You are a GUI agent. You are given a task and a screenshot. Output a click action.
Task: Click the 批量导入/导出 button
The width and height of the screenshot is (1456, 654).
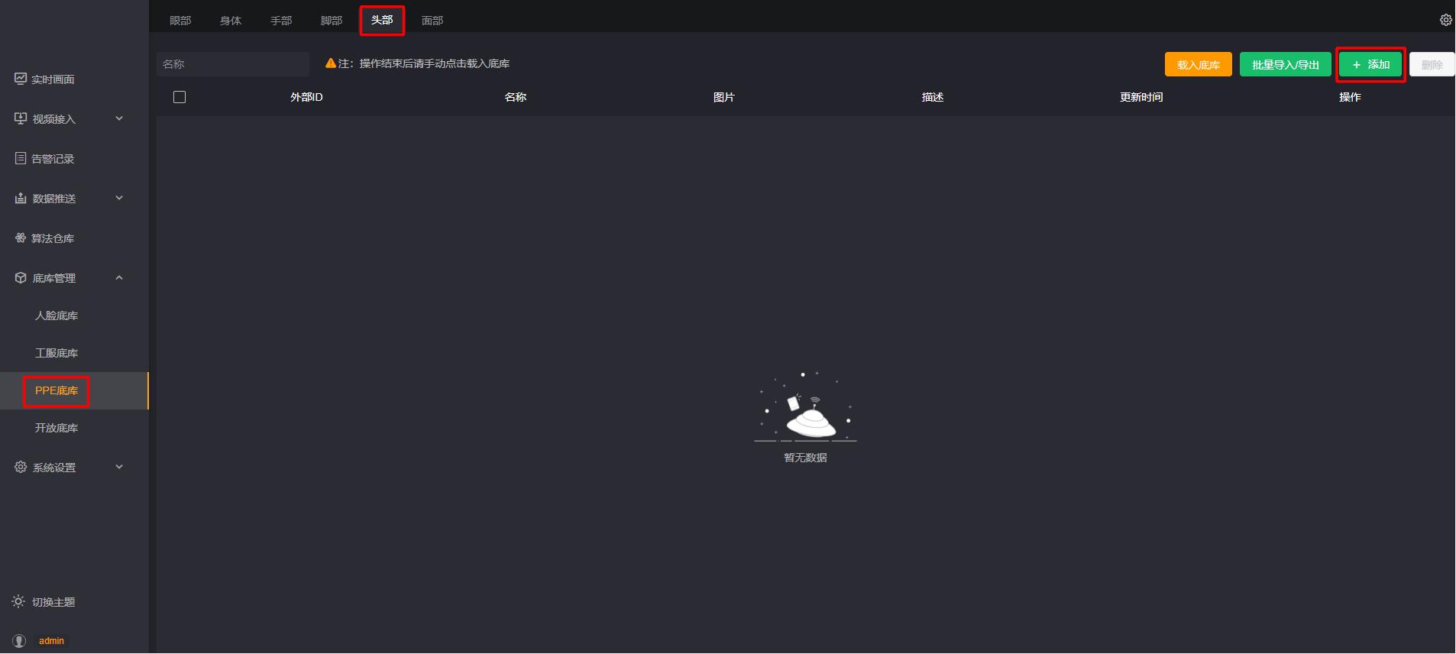(x=1285, y=64)
